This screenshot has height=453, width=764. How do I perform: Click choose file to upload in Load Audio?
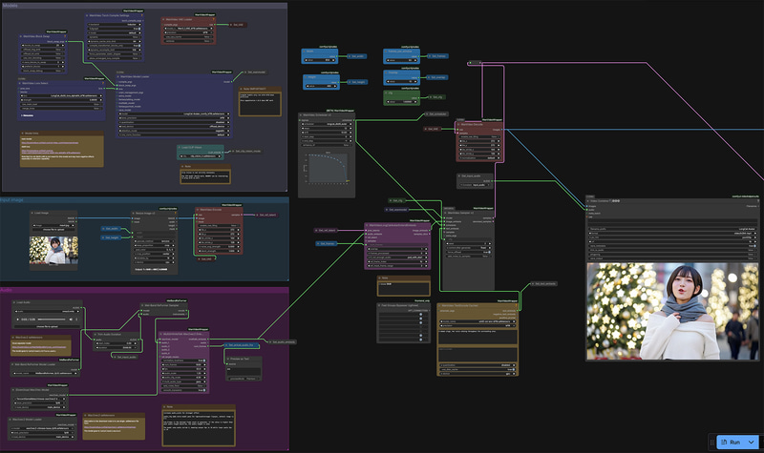pos(47,326)
